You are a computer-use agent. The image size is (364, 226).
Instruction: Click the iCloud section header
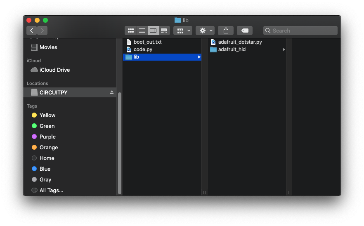coord(34,60)
